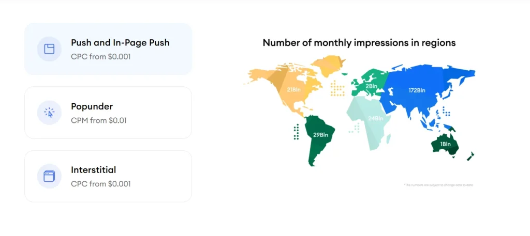Click the Push and In-Page Push icon

49,49
